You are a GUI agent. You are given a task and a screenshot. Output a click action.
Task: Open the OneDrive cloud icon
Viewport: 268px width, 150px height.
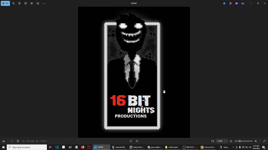(243, 3)
